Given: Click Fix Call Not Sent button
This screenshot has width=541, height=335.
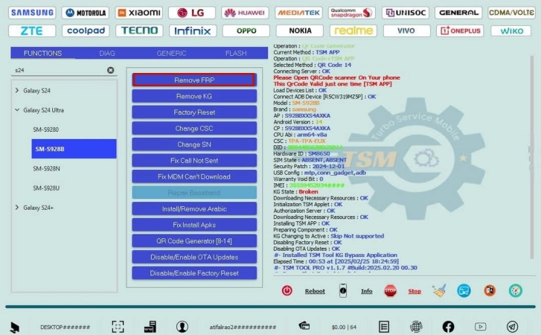Looking at the screenshot, I should coord(194,160).
